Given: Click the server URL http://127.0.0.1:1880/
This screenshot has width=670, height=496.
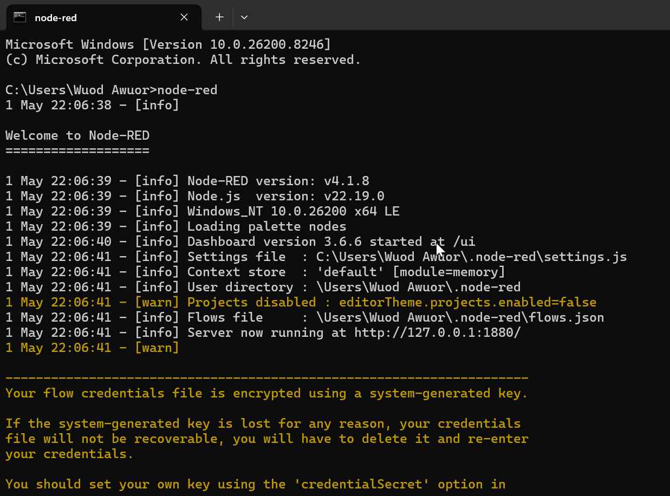Looking at the screenshot, I should [x=438, y=332].
